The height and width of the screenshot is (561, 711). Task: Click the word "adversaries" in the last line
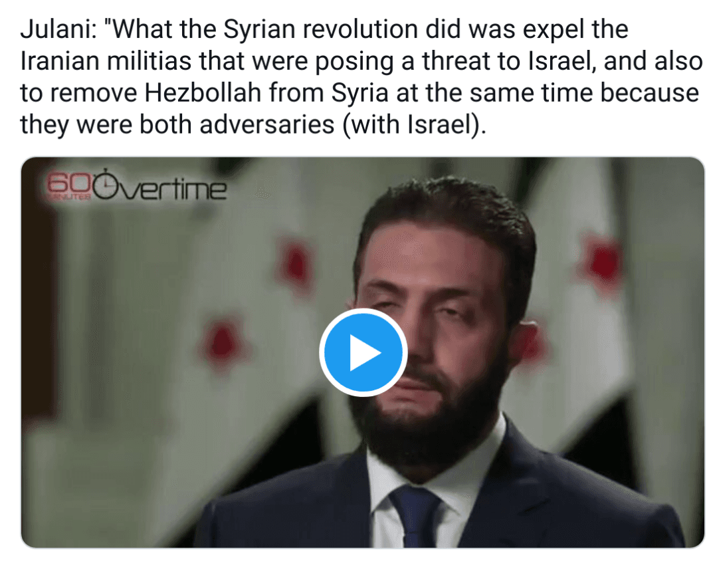[266, 125]
